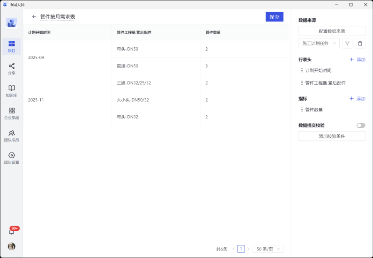Screen dimensions: 373x258
Task: Click the 保存 button
Action: pos(274,17)
